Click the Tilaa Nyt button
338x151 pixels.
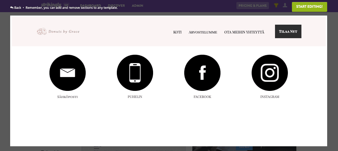coord(288,31)
